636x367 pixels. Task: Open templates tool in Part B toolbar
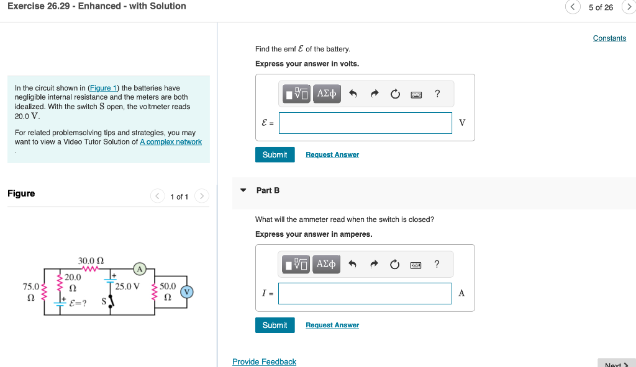pyautogui.click(x=296, y=264)
